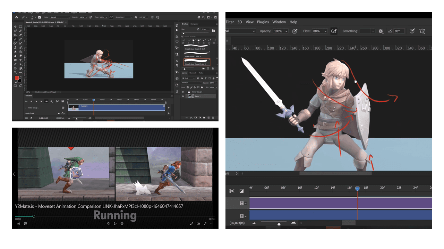Select the Zoom magnifier tool in toolbox
The width and height of the screenshot is (444, 249).
(x=15, y=73)
